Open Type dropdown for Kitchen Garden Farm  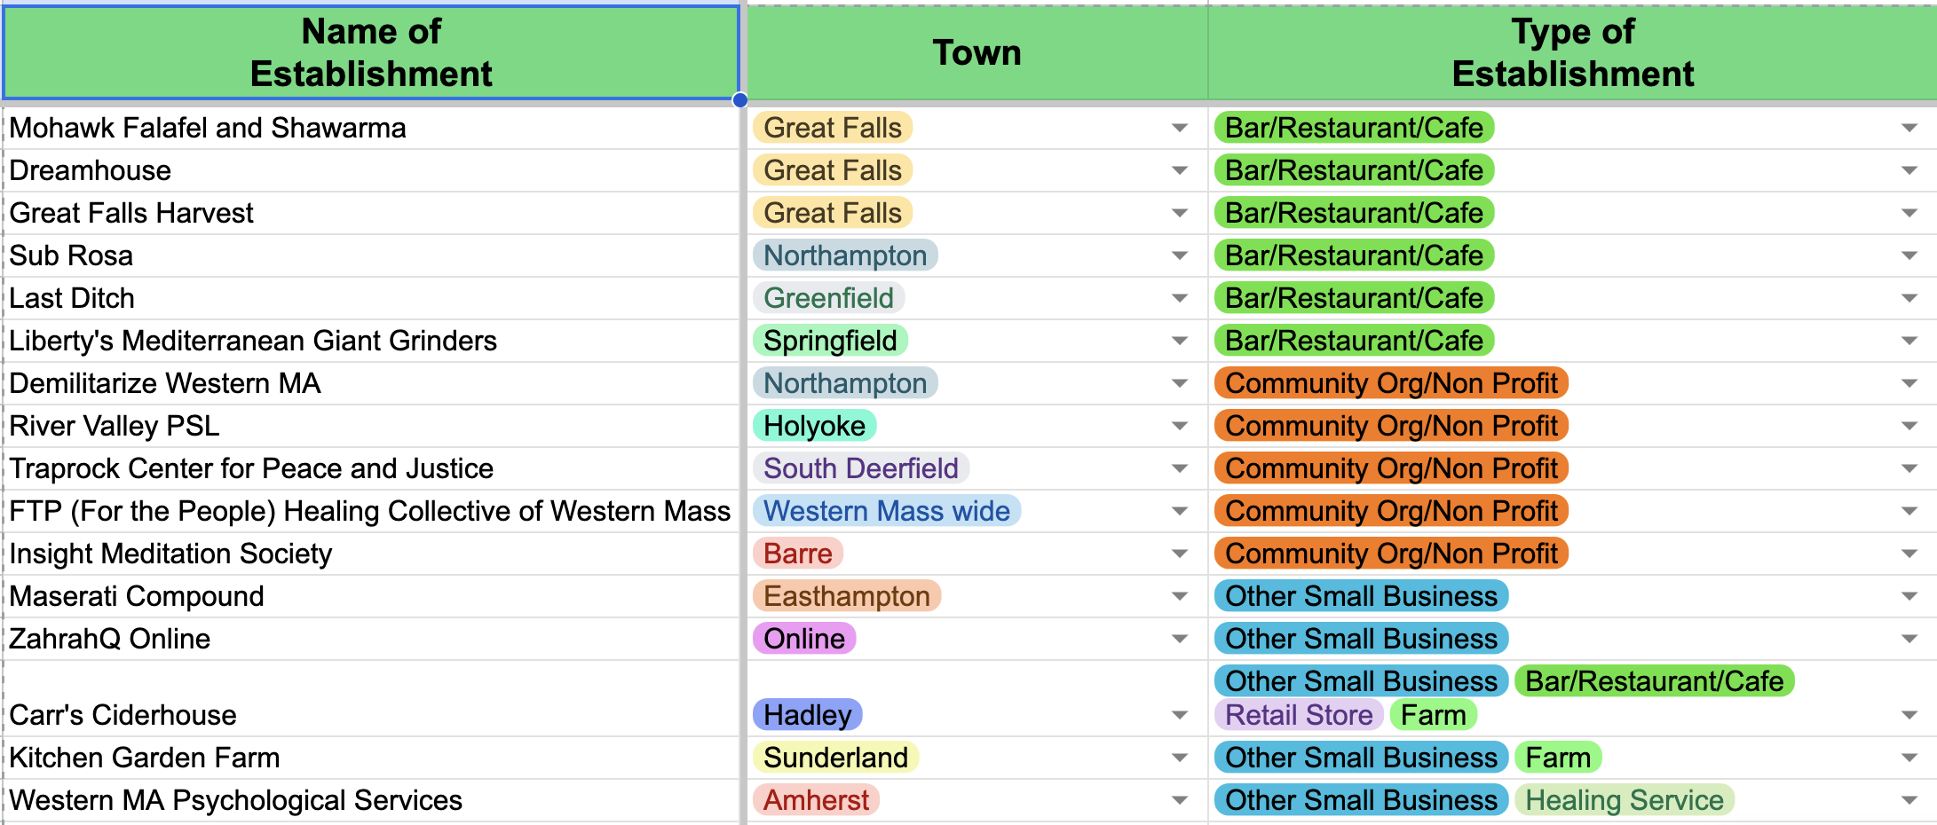(x=1909, y=758)
